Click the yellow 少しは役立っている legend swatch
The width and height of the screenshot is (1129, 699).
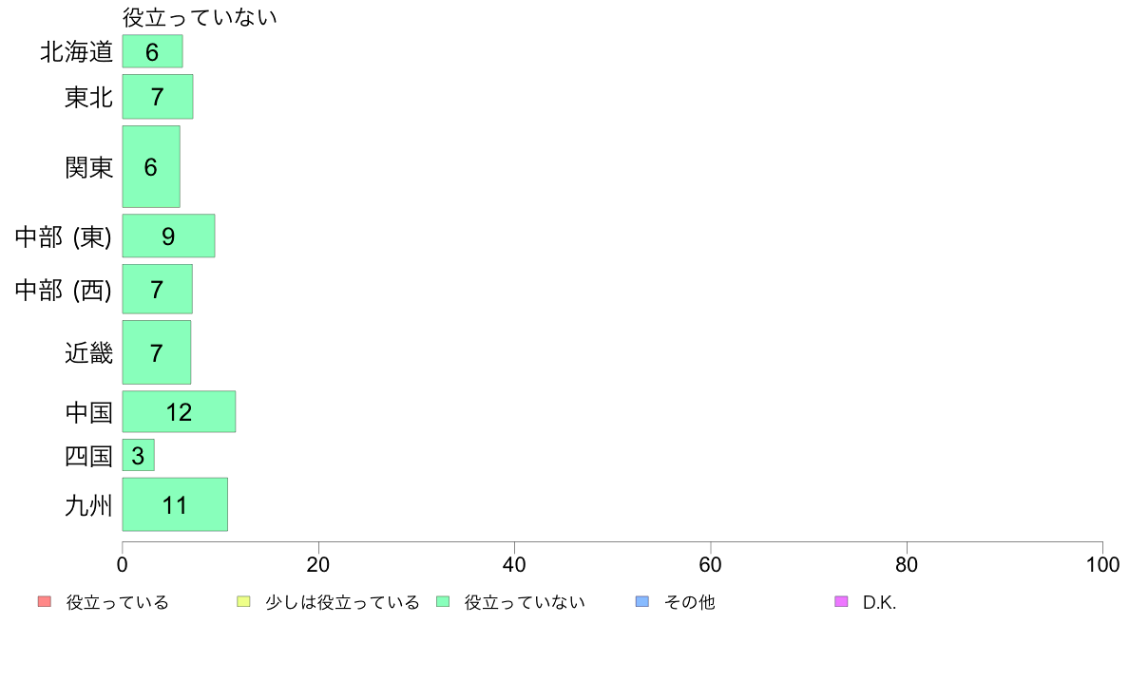pyautogui.click(x=243, y=602)
